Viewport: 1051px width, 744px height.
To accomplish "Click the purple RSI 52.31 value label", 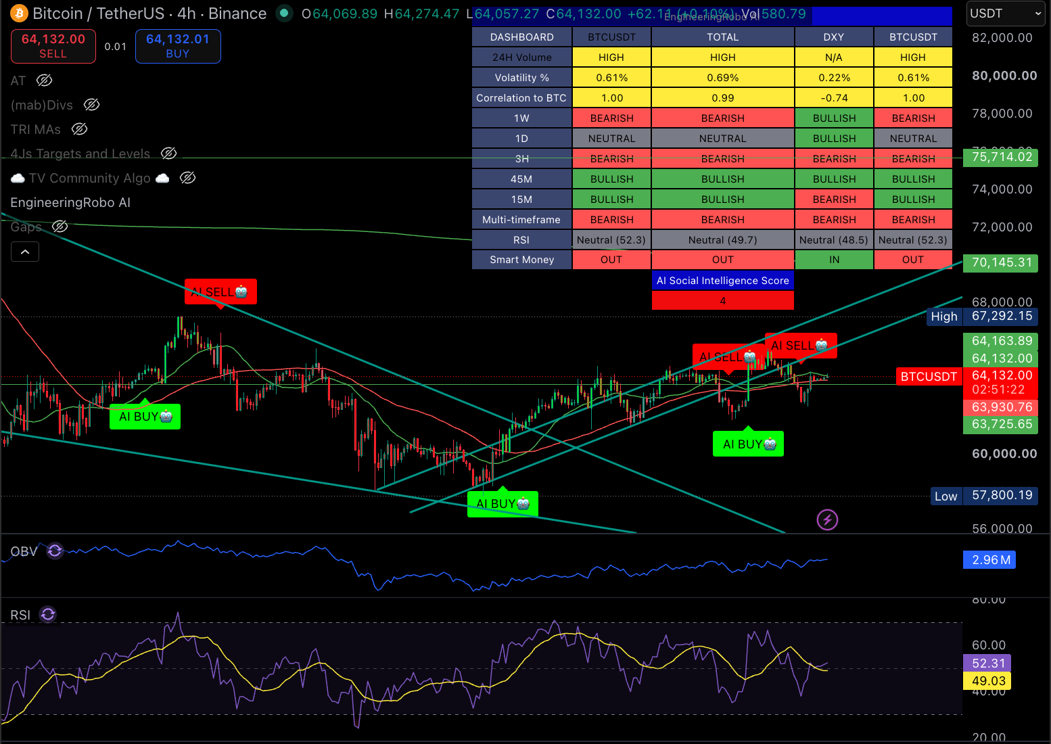I will tap(987, 664).
